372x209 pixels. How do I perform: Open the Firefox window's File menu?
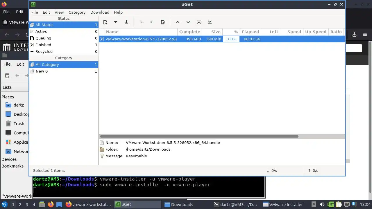(x=6, y=12)
